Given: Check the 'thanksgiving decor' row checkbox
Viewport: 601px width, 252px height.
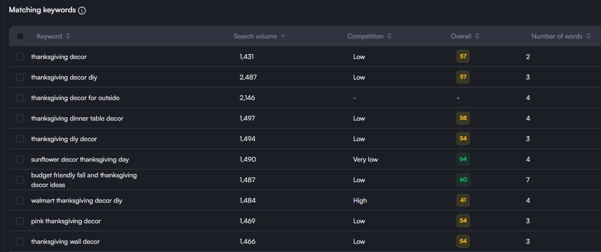Looking at the screenshot, I should [x=20, y=57].
